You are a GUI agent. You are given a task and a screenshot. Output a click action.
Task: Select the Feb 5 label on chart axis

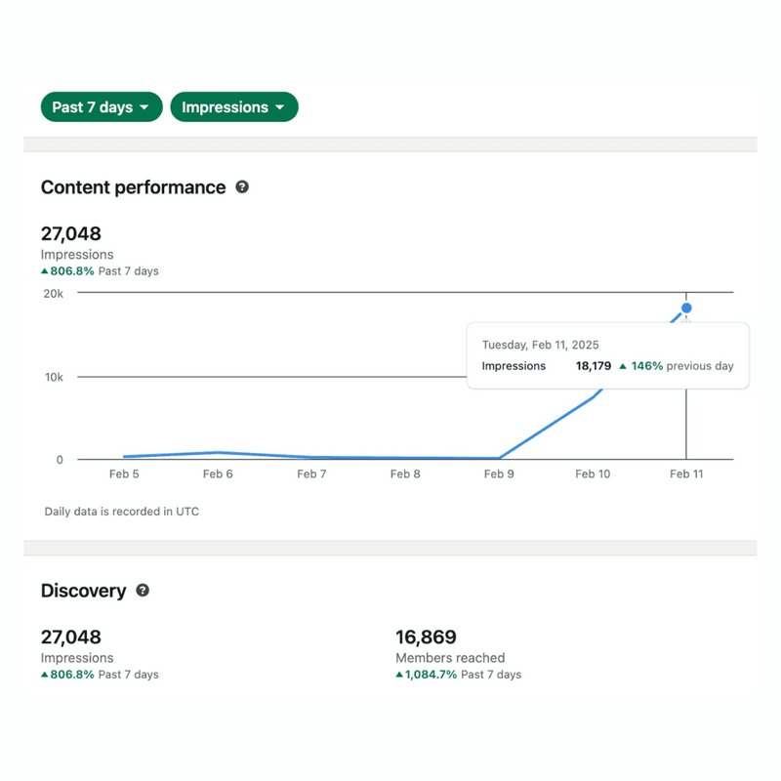point(124,474)
